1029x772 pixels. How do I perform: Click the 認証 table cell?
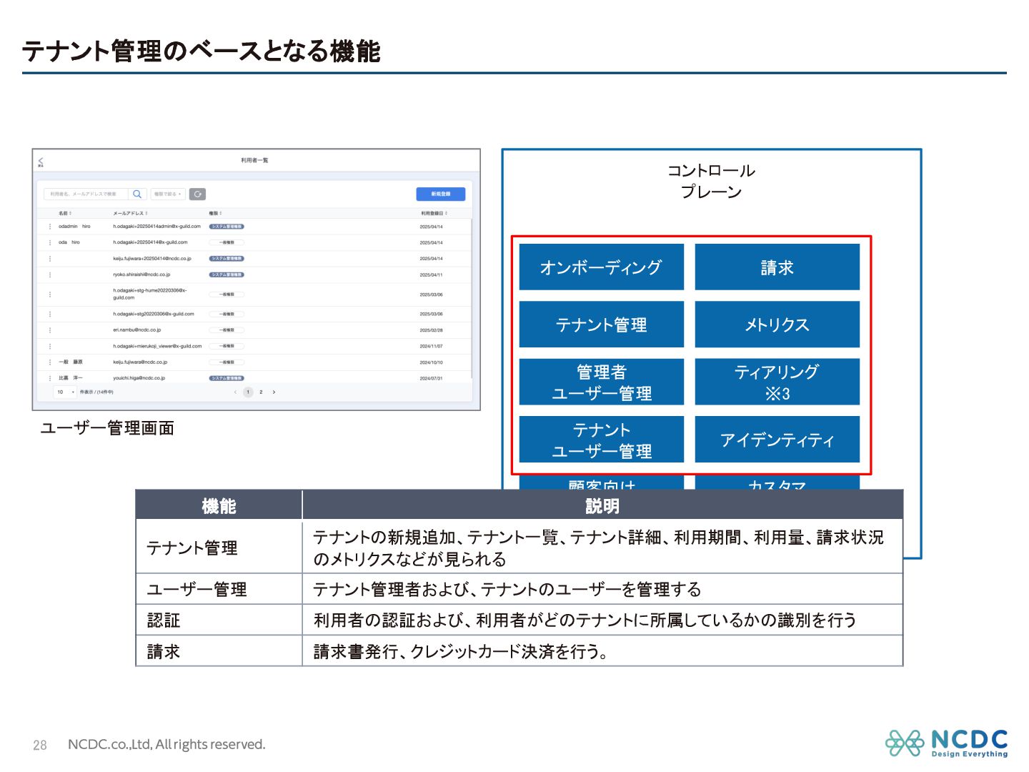[219, 620]
